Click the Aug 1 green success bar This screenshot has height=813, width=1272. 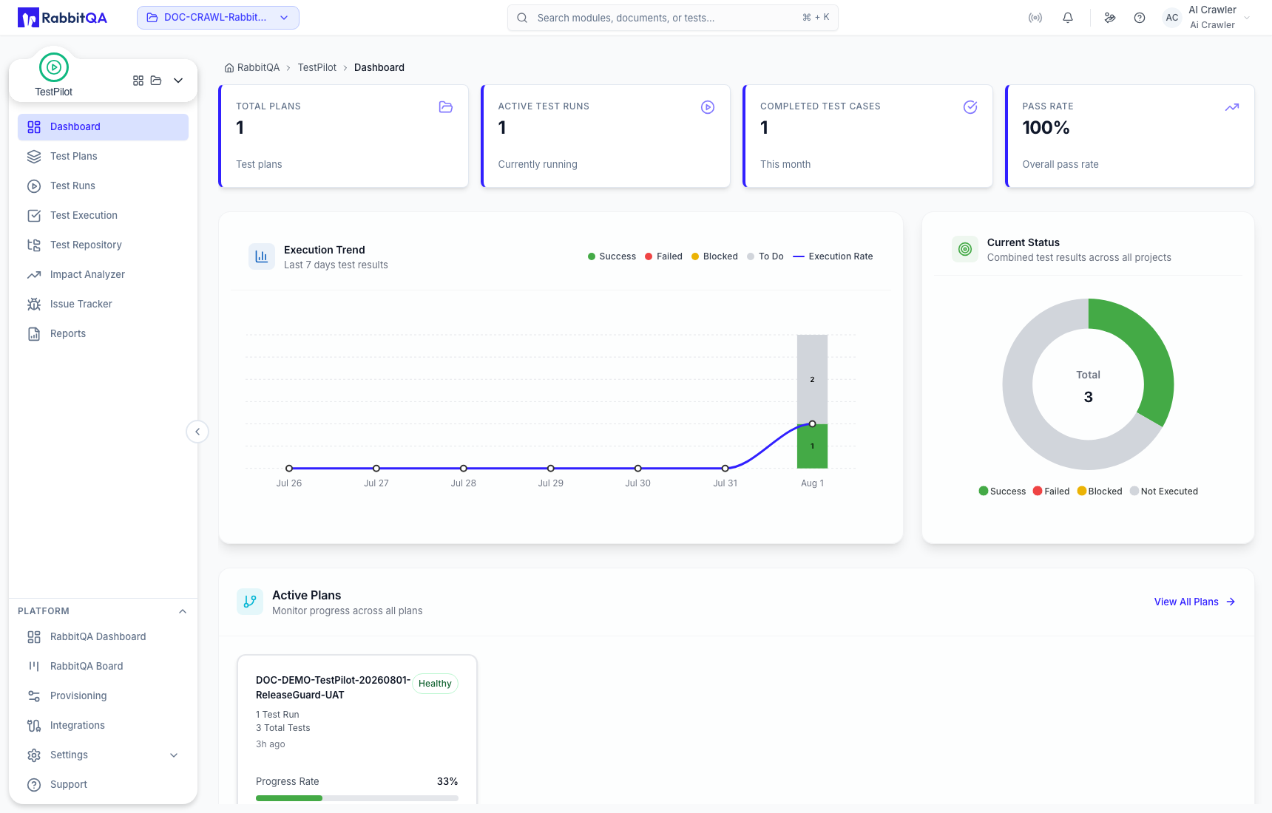click(x=812, y=446)
